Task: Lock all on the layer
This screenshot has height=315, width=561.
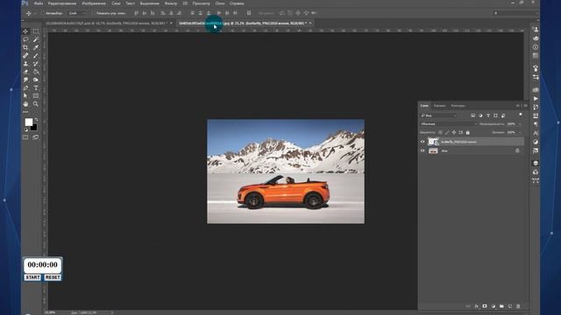Action: pos(467,132)
